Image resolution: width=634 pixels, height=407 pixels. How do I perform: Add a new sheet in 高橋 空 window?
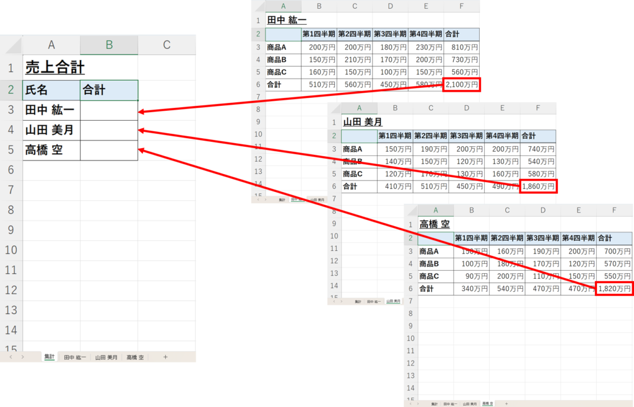pyautogui.click(x=506, y=403)
